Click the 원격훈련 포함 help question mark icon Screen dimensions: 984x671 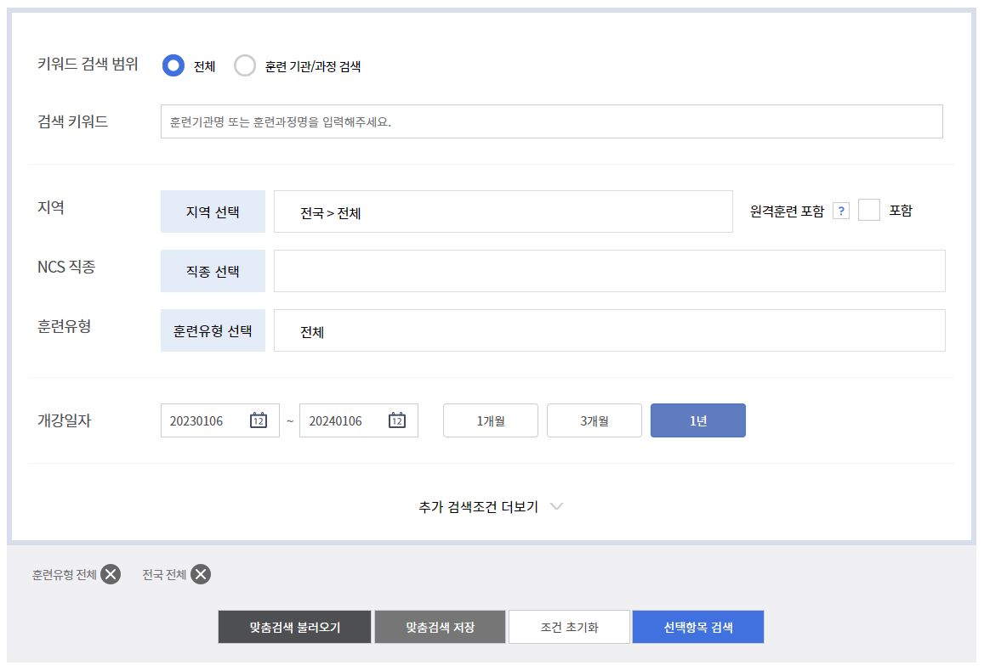840,210
